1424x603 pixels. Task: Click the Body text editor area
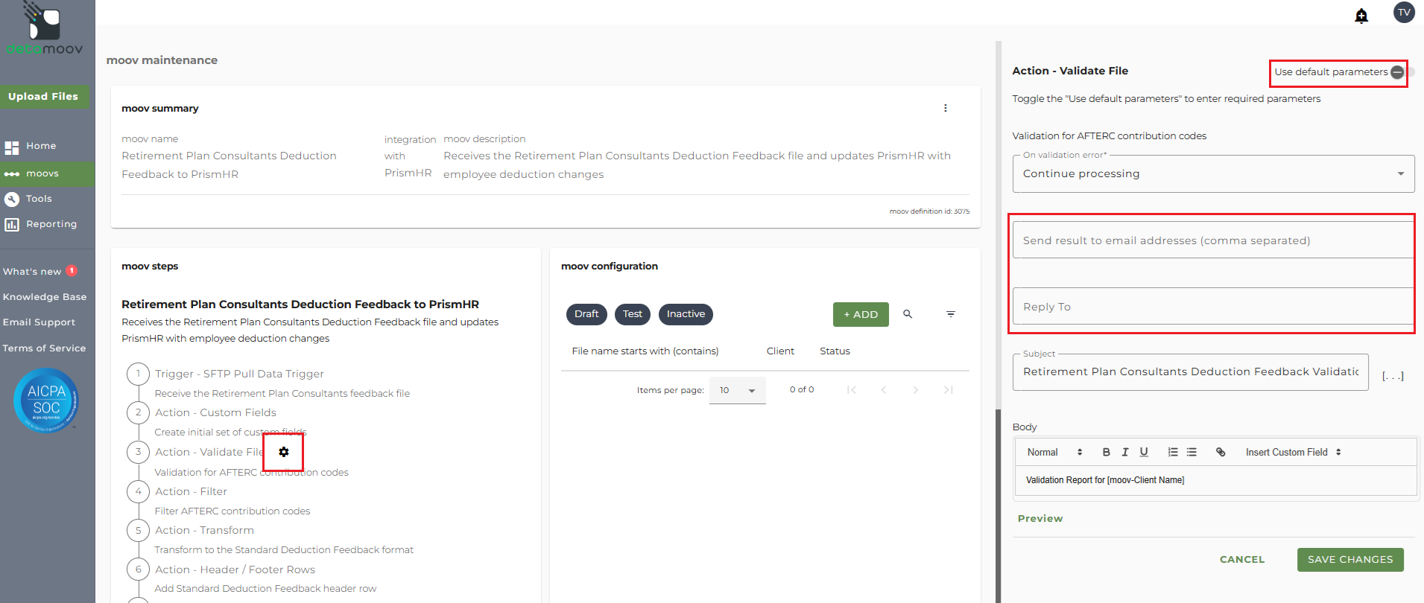click(x=1215, y=480)
